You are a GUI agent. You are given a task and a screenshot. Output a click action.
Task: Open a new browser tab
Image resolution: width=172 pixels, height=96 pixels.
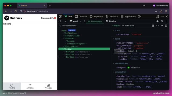50,6
